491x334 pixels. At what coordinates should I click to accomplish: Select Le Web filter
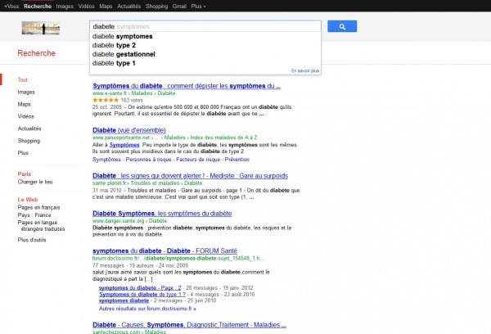pyautogui.click(x=28, y=200)
